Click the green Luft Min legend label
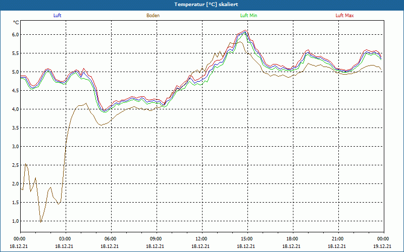This screenshot has height=252, width=404. tap(248, 16)
